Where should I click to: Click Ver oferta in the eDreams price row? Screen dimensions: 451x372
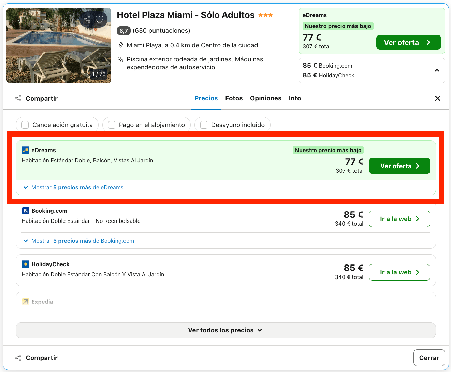point(399,166)
